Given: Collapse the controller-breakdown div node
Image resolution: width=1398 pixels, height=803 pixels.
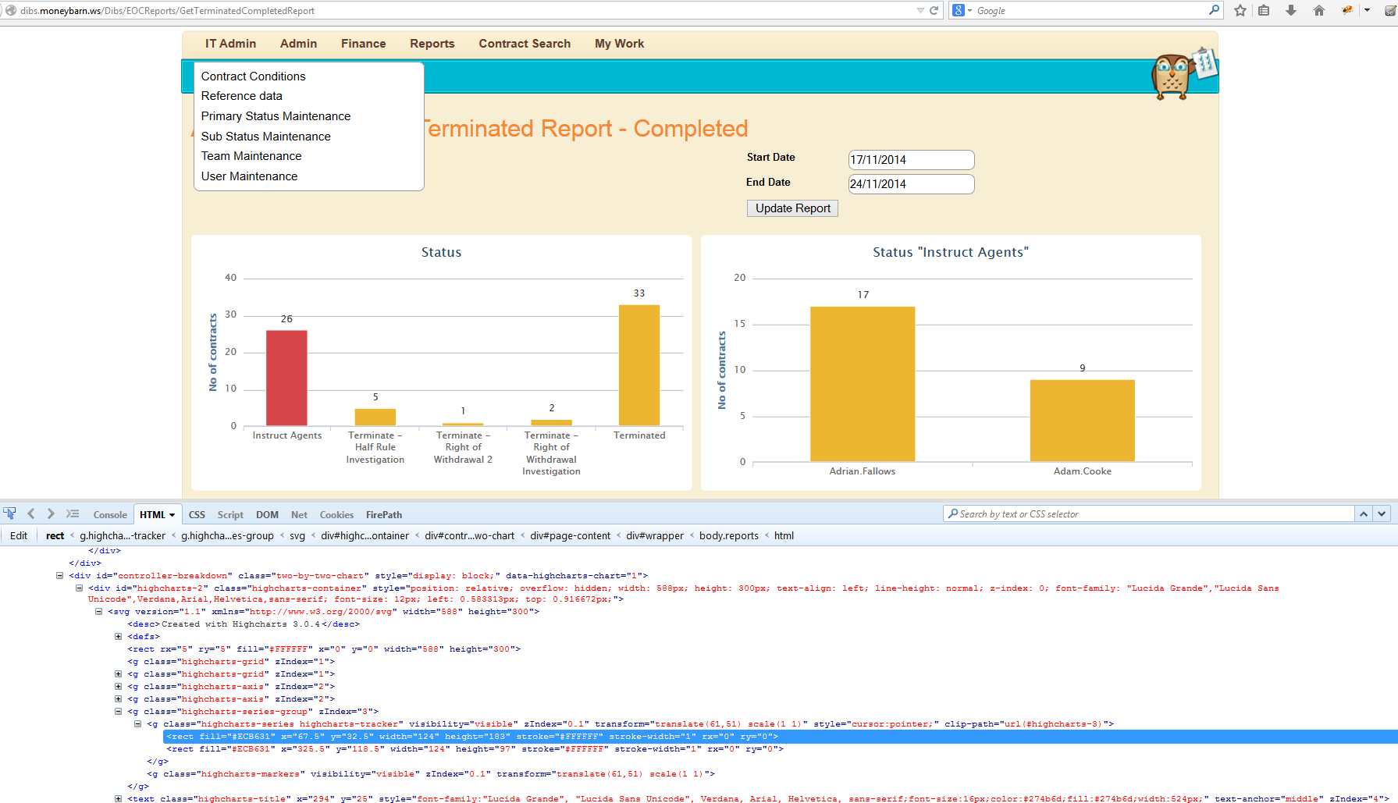Looking at the screenshot, I should 59,576.
